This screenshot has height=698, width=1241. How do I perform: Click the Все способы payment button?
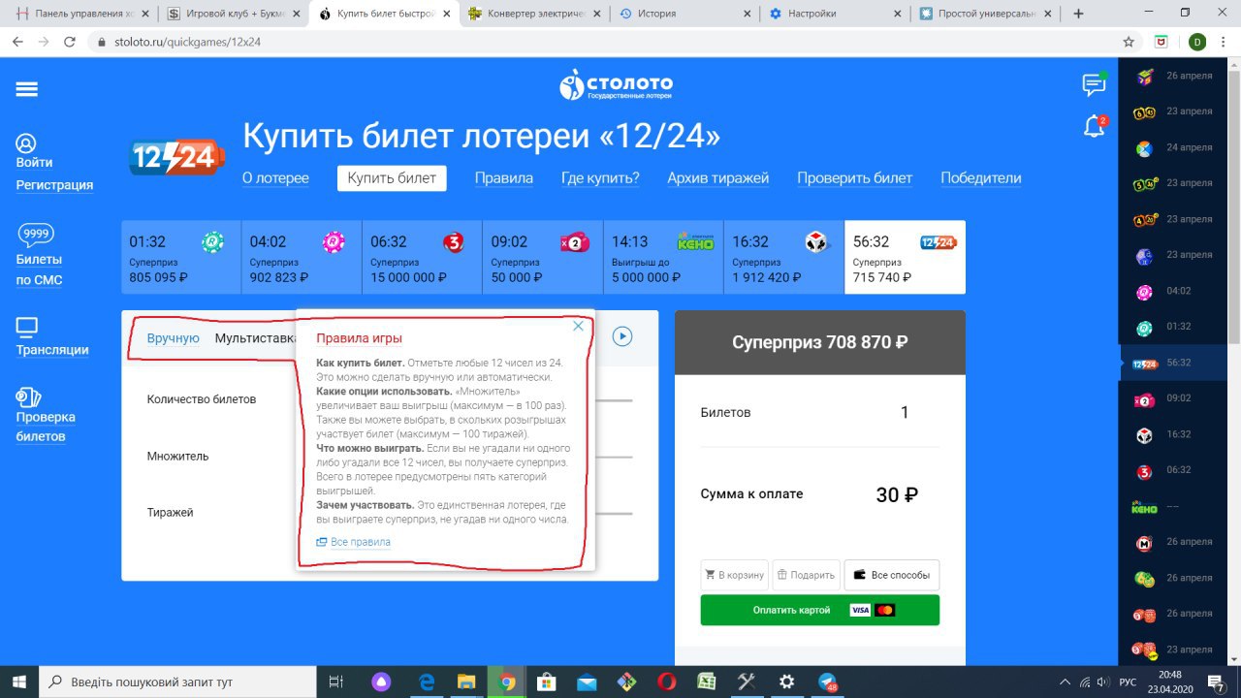coord(892,575)
